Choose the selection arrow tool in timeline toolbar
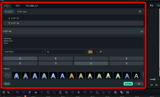 (x=9, y=92)
